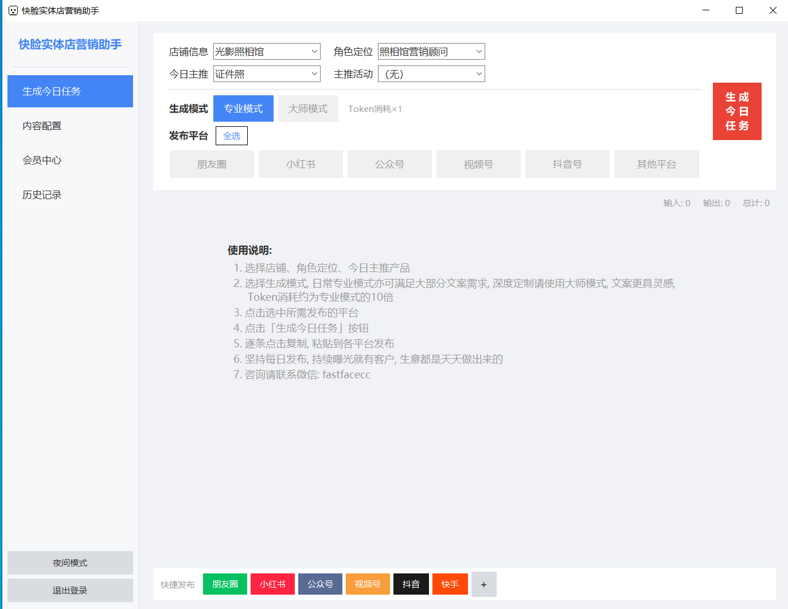Toggle the 抖音号 publish platform
Image resolution: width=788 pixels, height=609 pixels.
[x=567, y=164]
